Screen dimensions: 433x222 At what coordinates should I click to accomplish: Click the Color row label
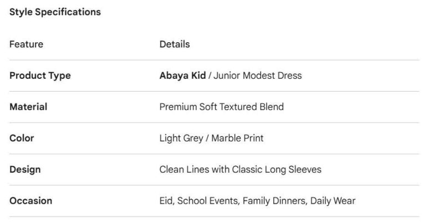point(22,138)
